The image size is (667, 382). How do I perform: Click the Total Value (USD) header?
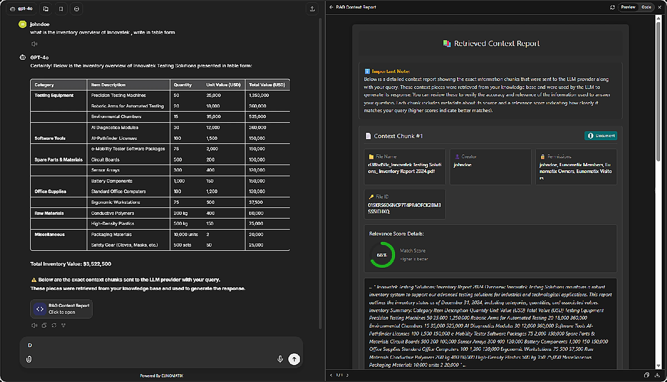267,85
